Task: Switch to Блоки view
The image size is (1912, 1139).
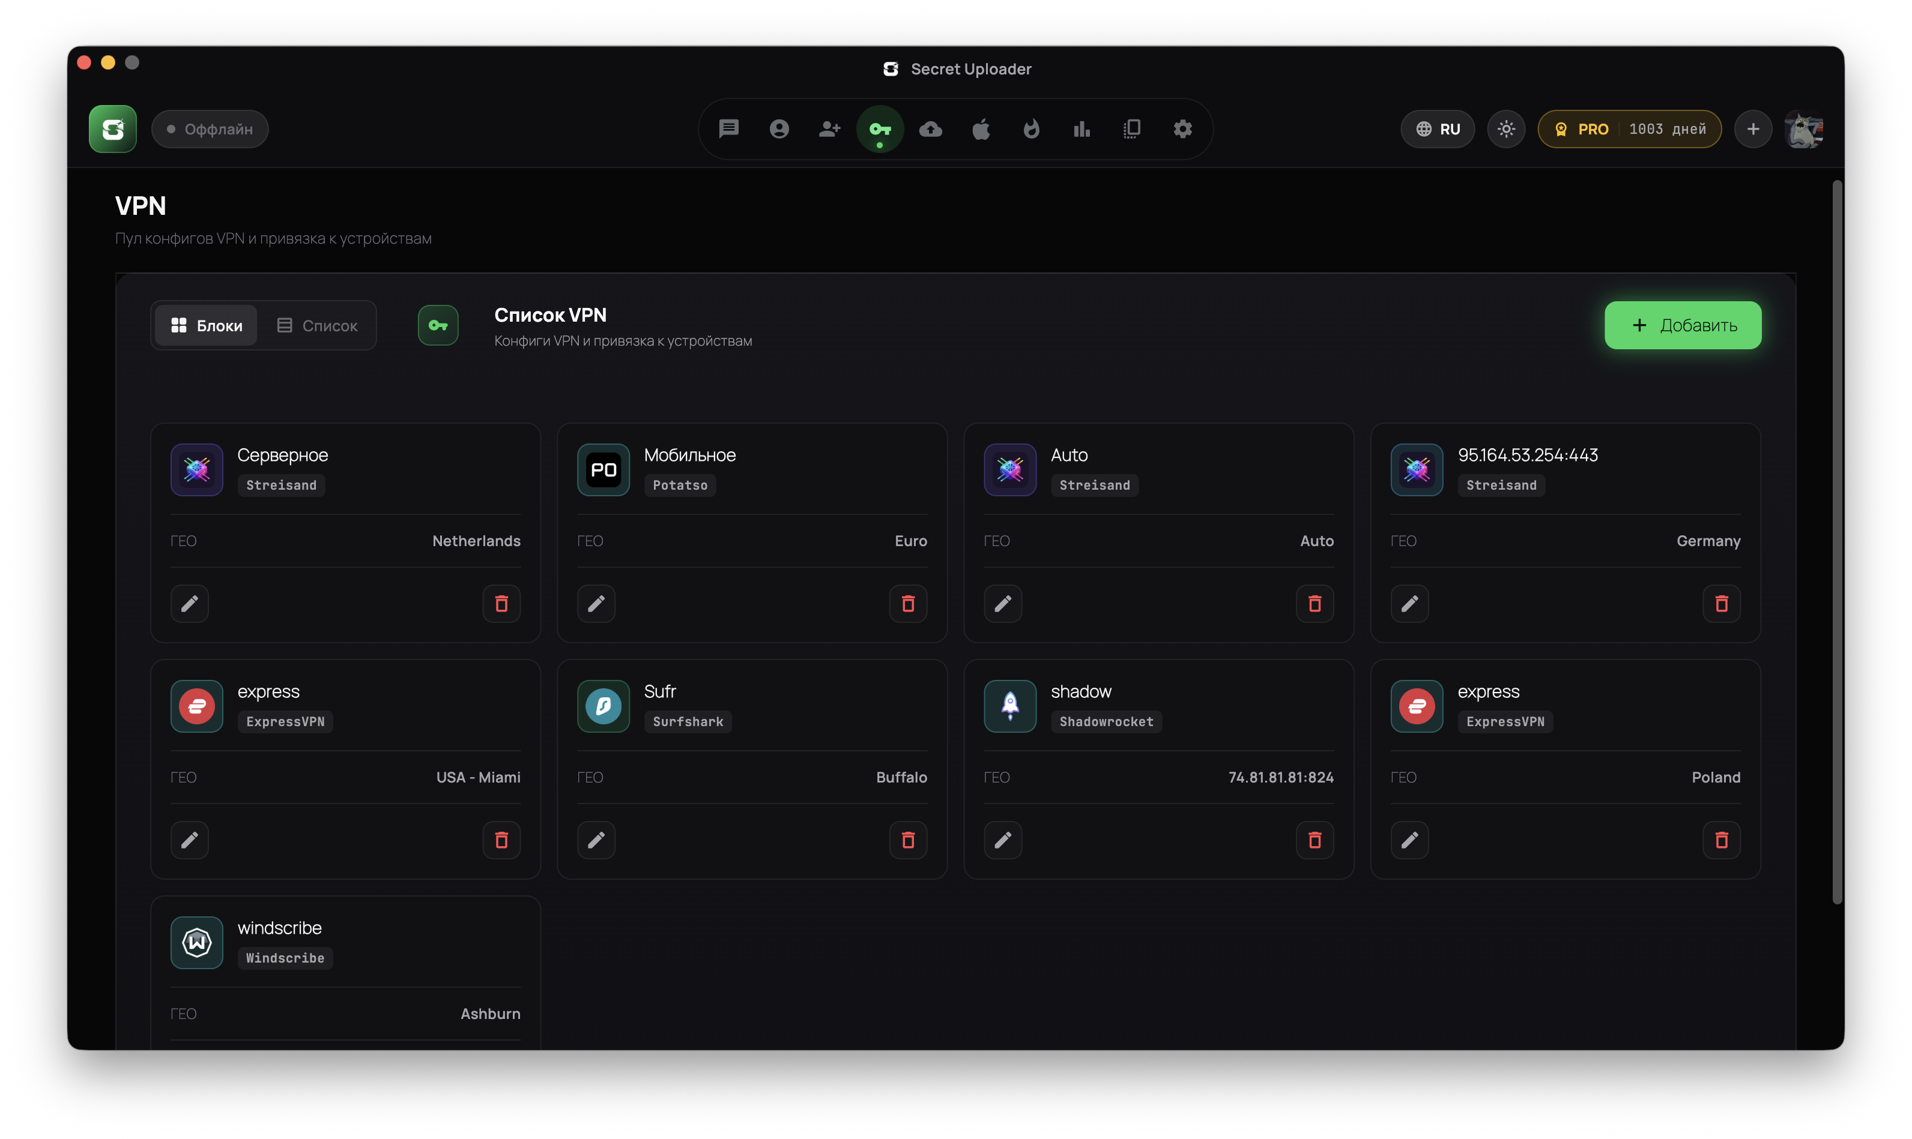Action: tap(206, 325)
